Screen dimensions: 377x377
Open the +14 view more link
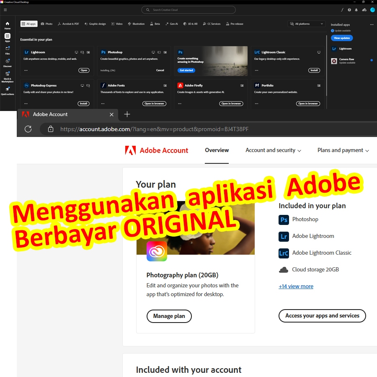(296, 287)
